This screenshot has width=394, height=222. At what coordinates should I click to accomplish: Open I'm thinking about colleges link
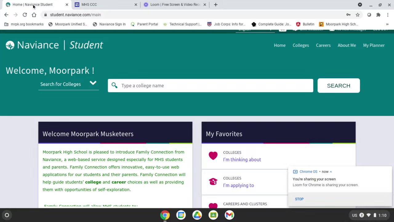[242, 160]
